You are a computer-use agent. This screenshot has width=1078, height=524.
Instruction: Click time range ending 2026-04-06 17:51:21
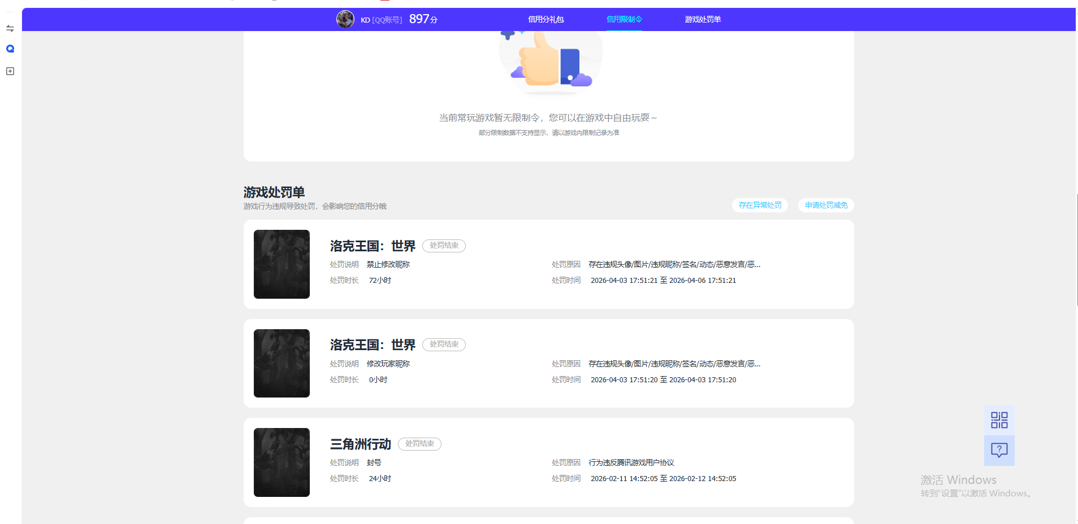click(x=663, y=280)
